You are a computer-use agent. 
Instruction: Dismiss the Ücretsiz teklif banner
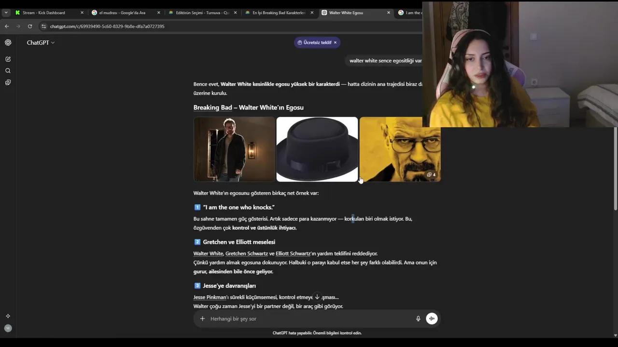coord(335,42)
